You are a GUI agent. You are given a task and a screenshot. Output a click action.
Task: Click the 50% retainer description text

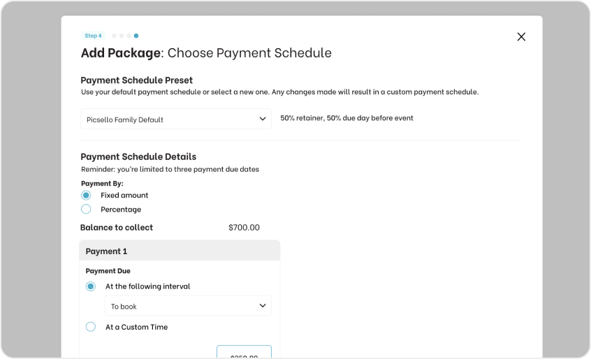(346, 118)
